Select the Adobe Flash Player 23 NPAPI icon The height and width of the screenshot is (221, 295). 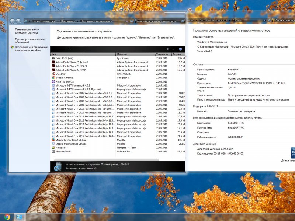53,66
